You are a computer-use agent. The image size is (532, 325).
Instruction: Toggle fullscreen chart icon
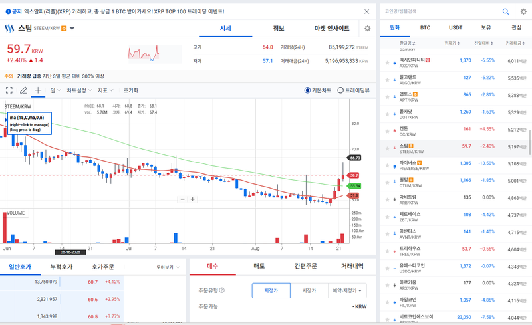9,90
